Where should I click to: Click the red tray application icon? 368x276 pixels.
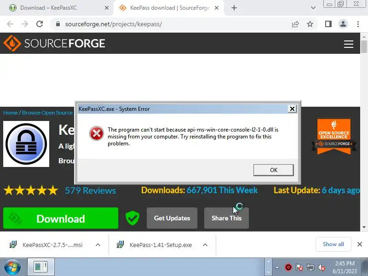click(288, 267)
